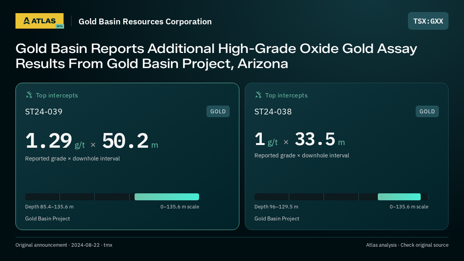Screen dimensions: 464x261
Task: Click 'Reported grade × downhole interval' under ST24-039
Action: click(72, 159)
